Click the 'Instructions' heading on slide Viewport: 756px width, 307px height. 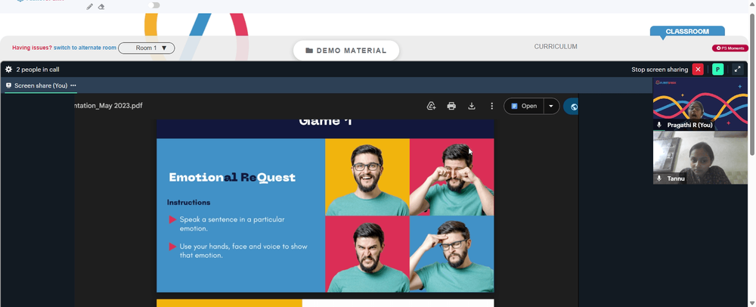[x=188, y=203]
